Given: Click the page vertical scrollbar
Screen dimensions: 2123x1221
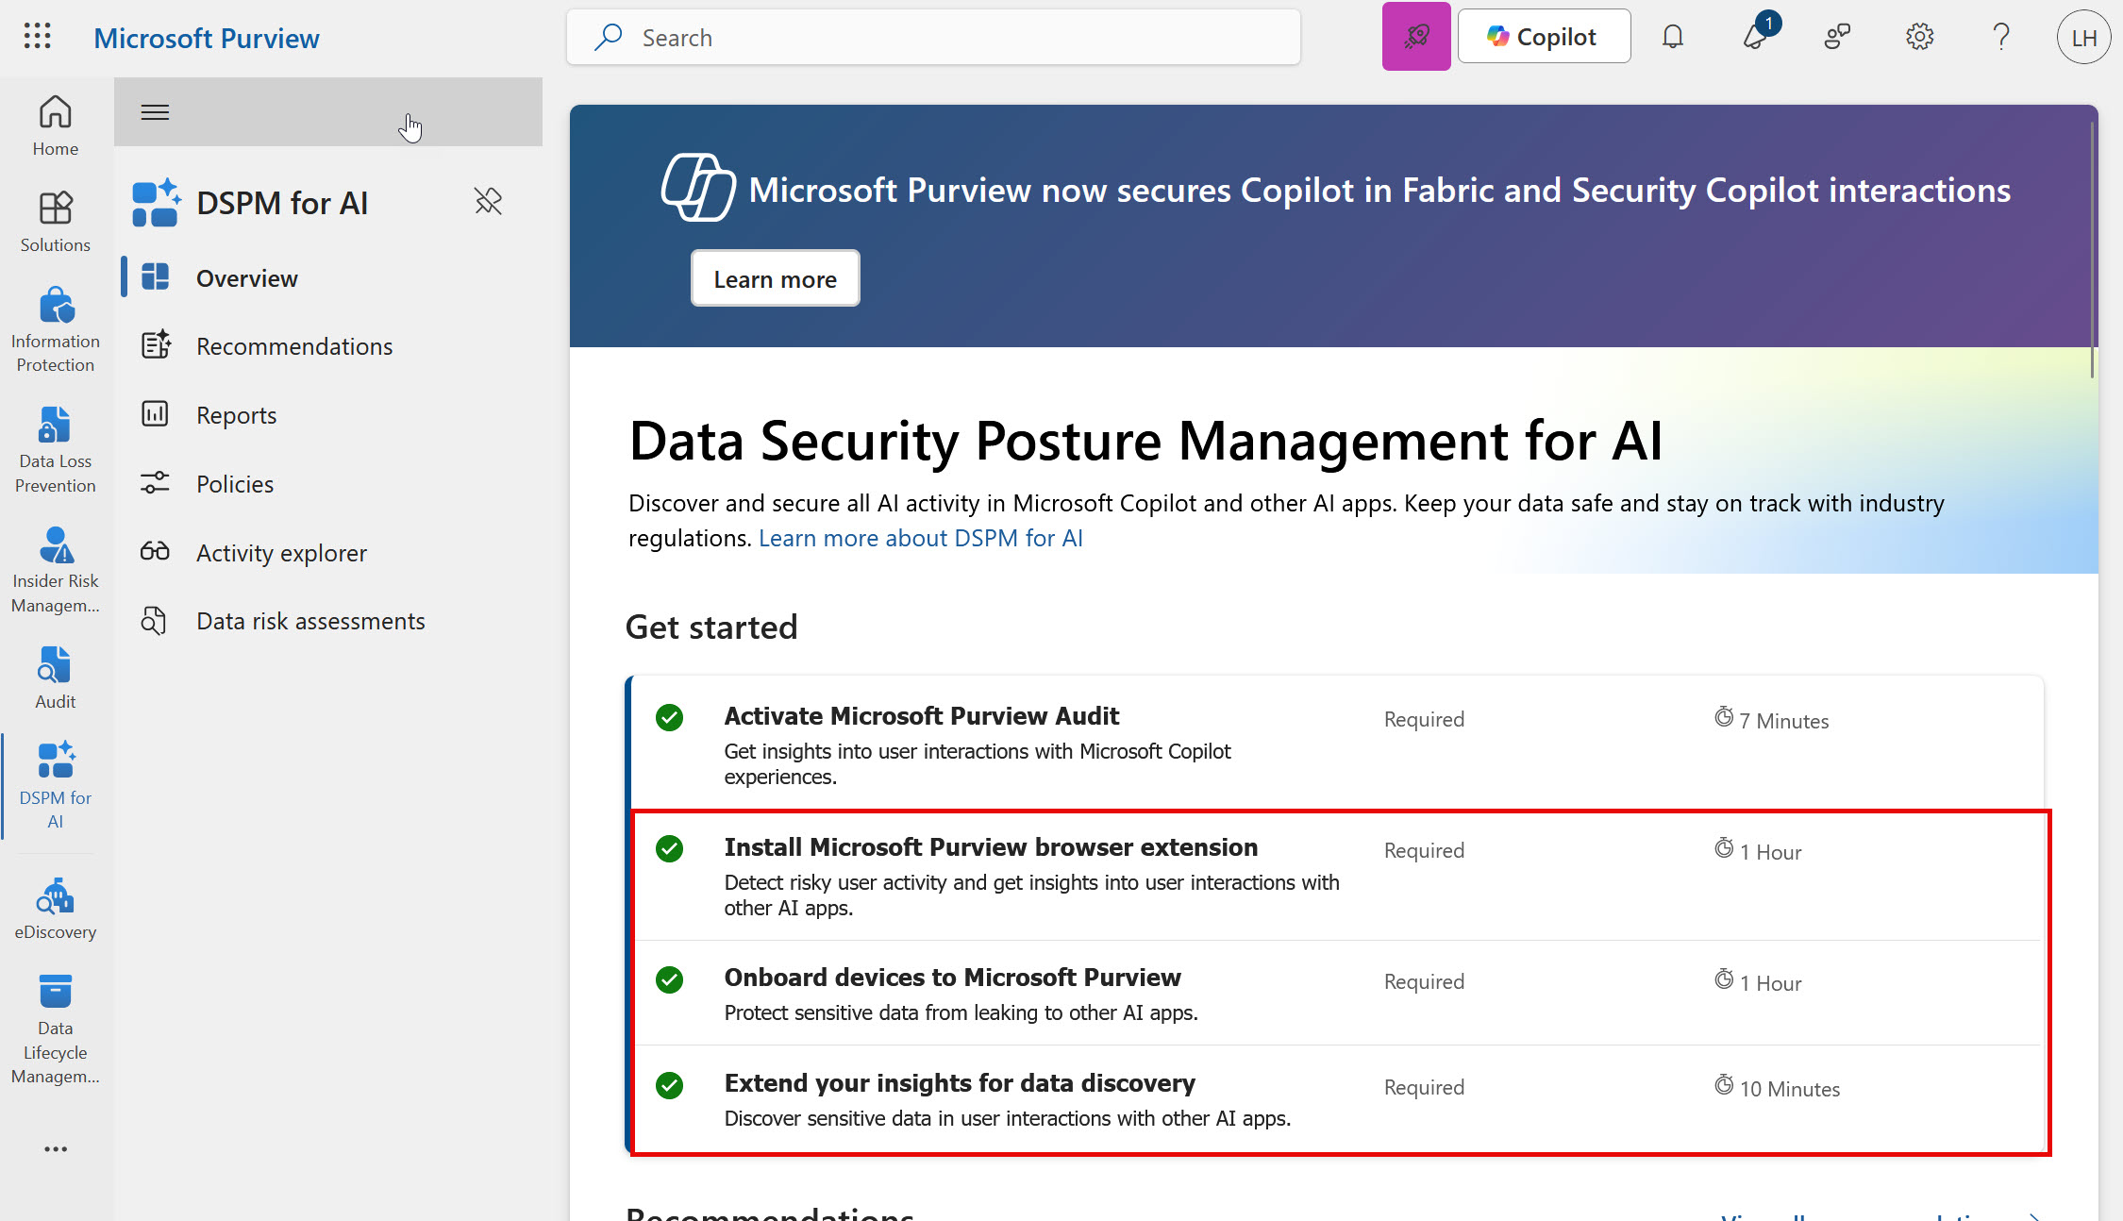Looking at the screenshot, I should click(x=2092, y=249).
